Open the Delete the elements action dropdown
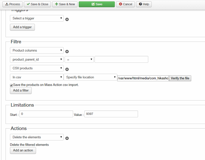Screen dimensions: 205x160 [x=37, y=137]
